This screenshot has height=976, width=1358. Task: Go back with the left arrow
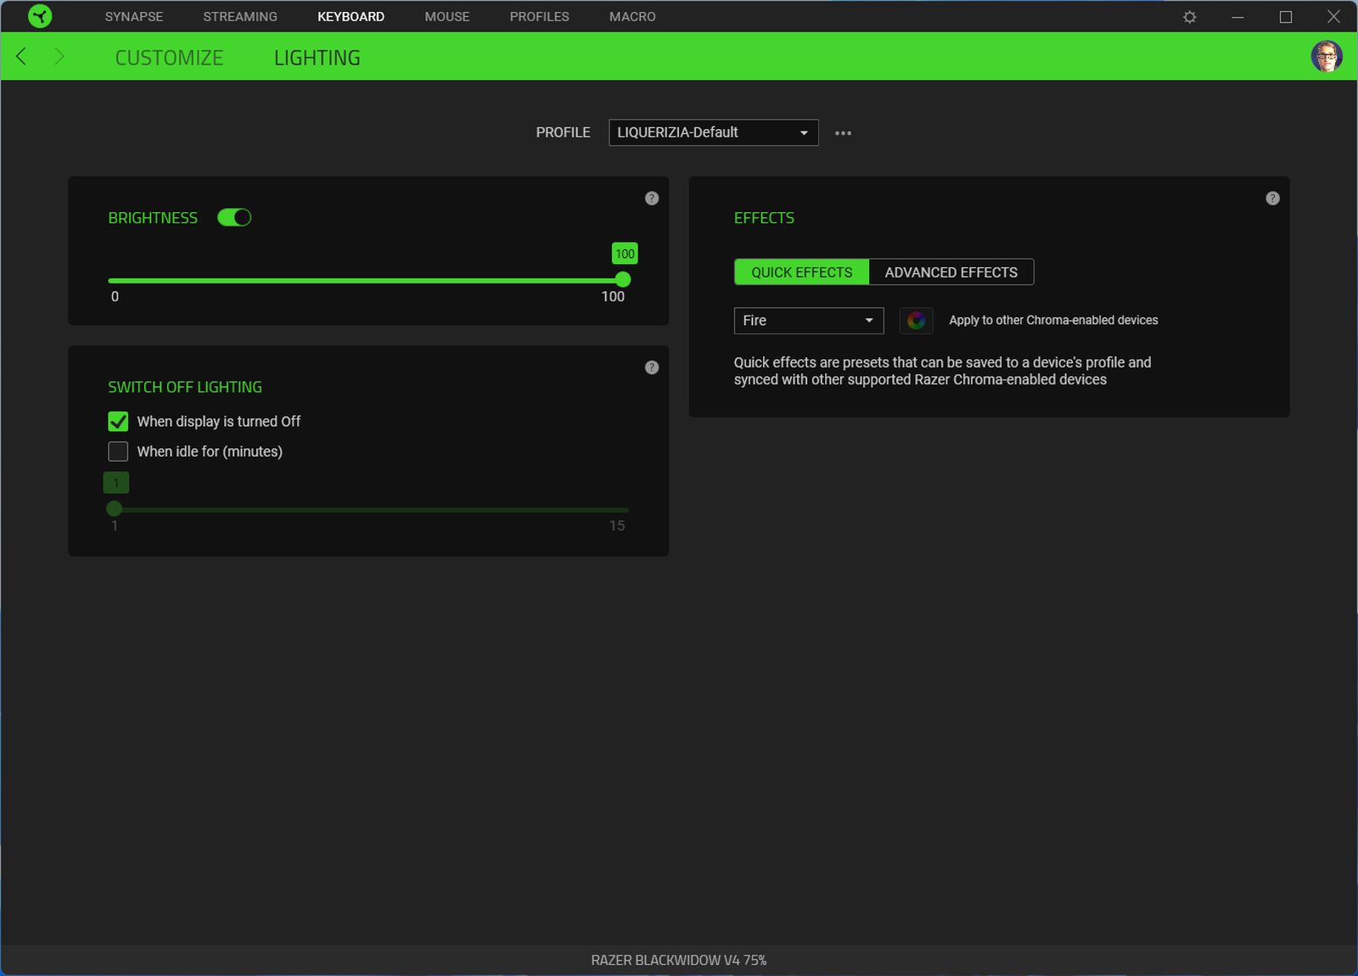tap(21, 57)
